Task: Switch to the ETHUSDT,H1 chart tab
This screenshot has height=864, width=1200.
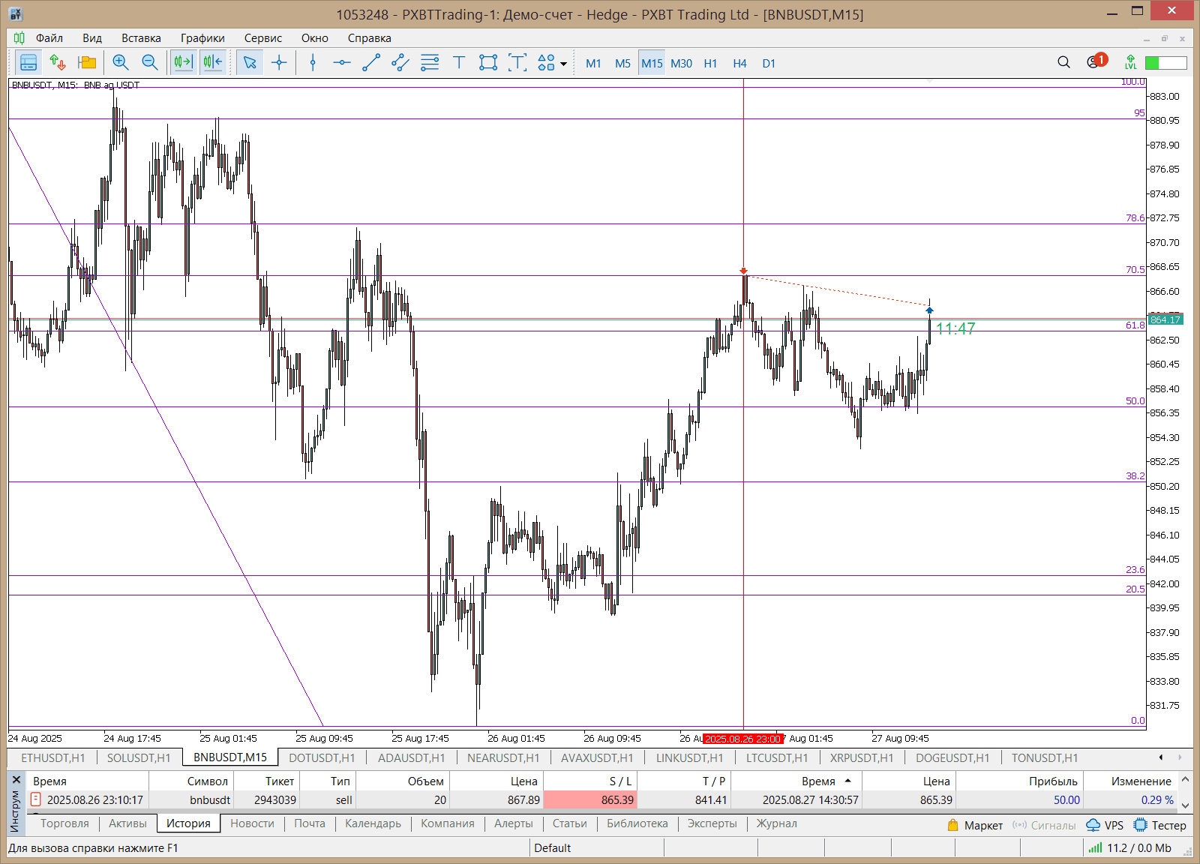Action: coord(52,757)
